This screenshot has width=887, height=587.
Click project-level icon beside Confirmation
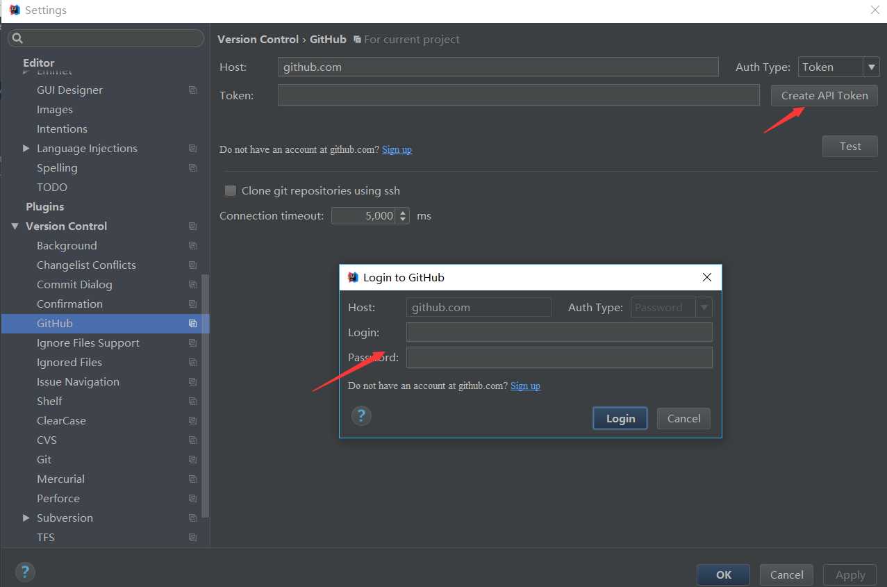click(192, 304)
